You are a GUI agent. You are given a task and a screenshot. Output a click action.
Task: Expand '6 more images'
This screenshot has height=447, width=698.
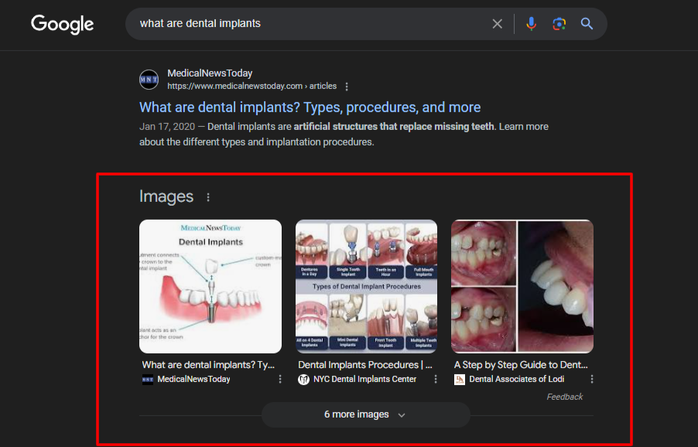(365, 415)
